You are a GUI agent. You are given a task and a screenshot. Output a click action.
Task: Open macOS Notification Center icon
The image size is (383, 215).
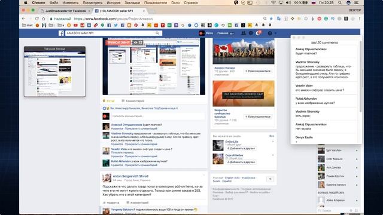click(357, 2)
